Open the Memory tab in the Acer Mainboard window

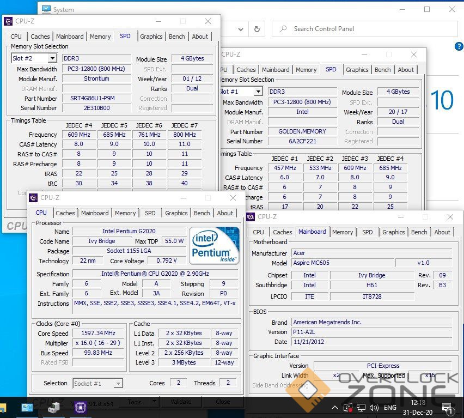[342, 232]
